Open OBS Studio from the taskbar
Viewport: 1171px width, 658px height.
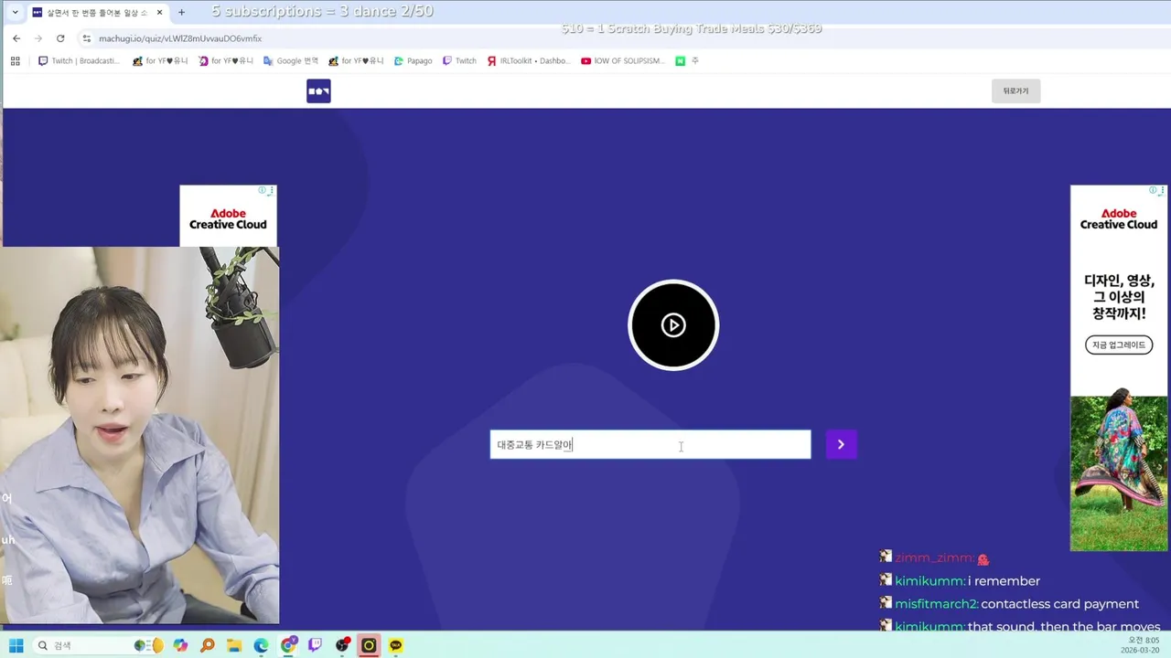[342, 645]
